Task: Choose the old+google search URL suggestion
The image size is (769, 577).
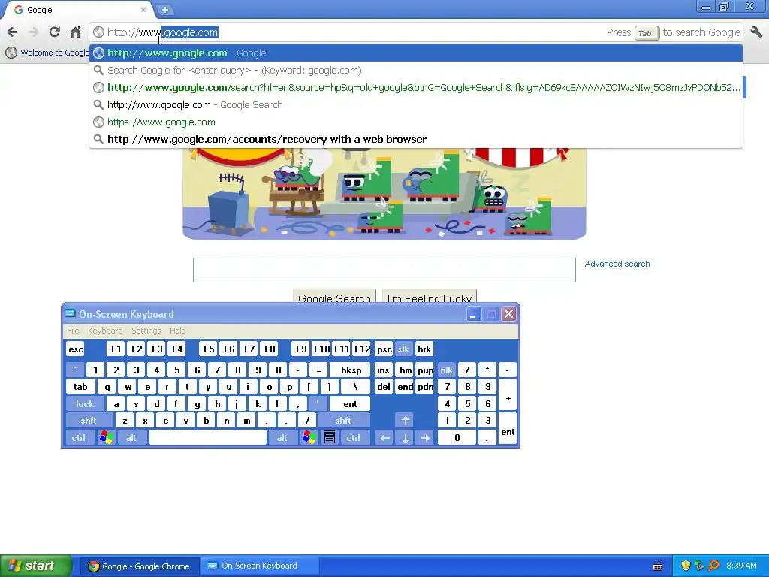Action: point(416,87)
